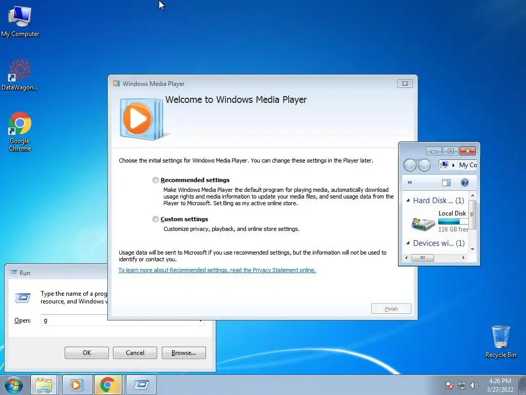526x395 pixels.
Task: Minimize the Explorer window
Action: click(x=434, y=151)
